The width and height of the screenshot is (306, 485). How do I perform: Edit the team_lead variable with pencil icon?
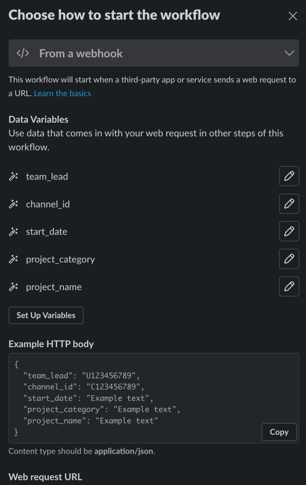coord(289,176)
